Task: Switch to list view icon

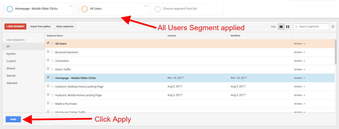Action: [281, 27]
